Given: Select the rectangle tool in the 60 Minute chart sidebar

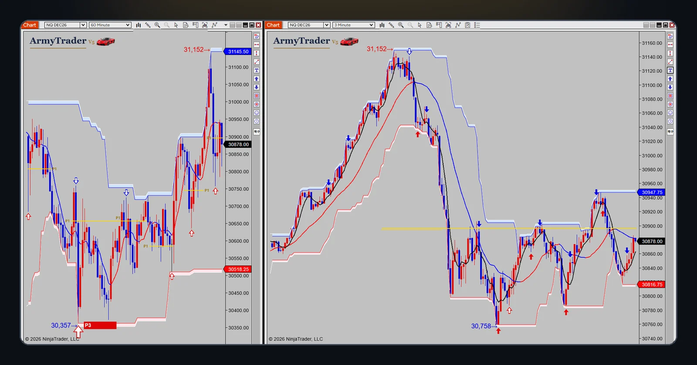Looking at the screenshot, I should coord(257,96).
